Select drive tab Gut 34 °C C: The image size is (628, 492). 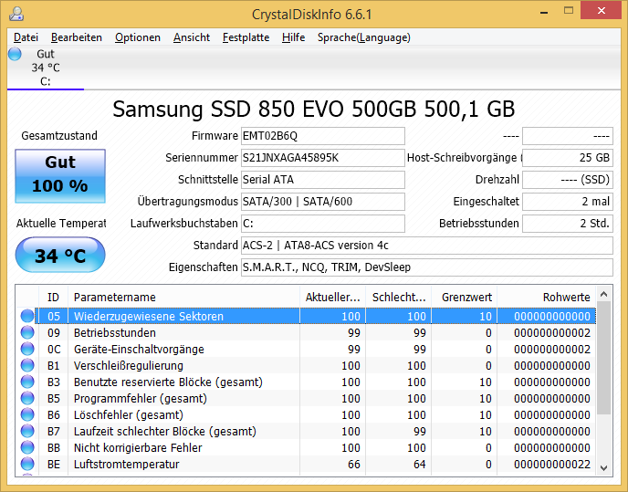(x=46, y=68)
